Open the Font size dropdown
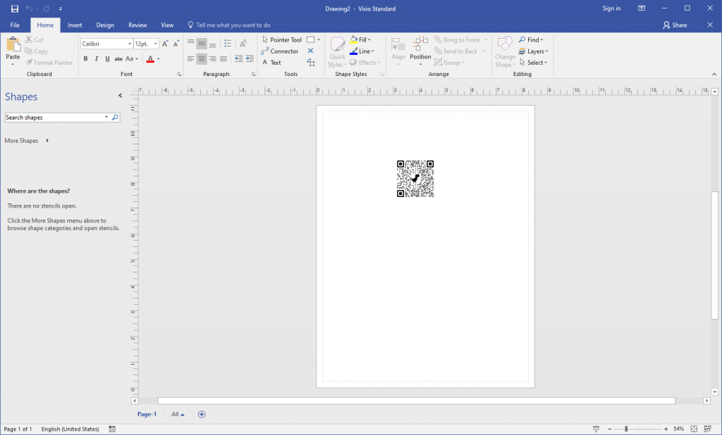722x435 pixels. click(x=156, y=43)
